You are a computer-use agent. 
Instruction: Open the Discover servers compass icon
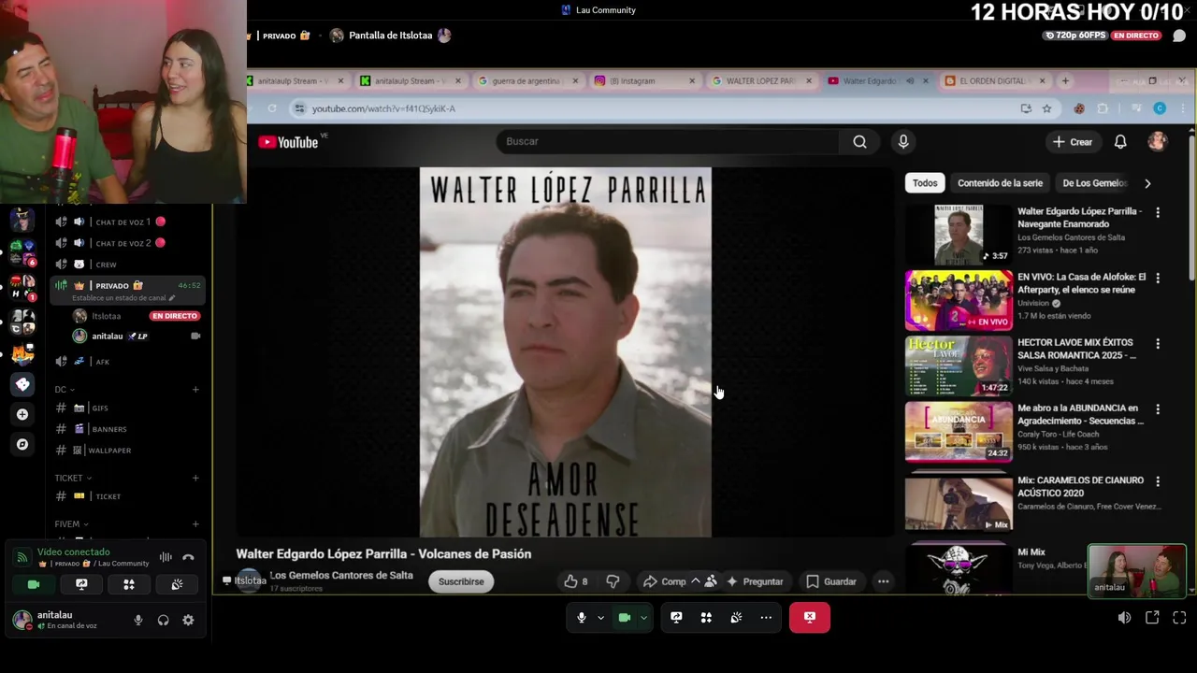click(22, 444)
